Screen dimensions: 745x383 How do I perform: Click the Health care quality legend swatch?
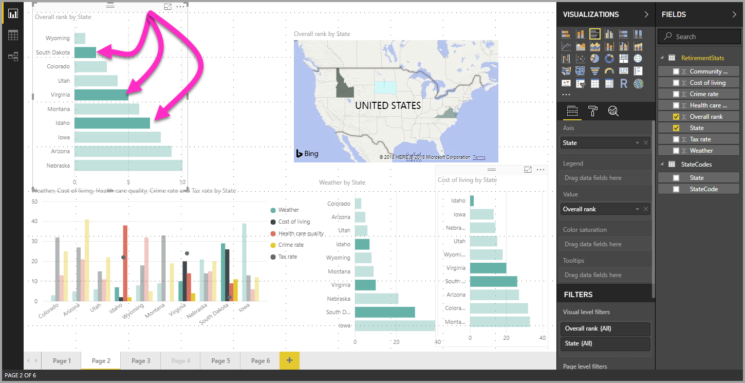[273, 233]
